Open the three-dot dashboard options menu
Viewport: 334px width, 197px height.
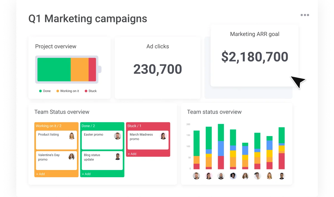pos(305,15)
